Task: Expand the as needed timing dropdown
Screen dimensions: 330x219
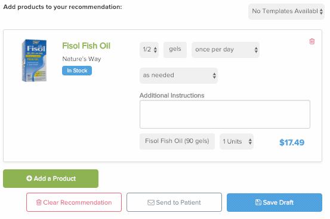Action: 178,75
